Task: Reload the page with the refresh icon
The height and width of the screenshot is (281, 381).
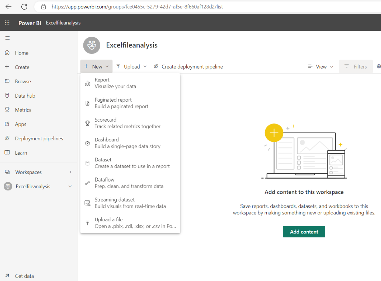Action: click(x=24, y=7)
